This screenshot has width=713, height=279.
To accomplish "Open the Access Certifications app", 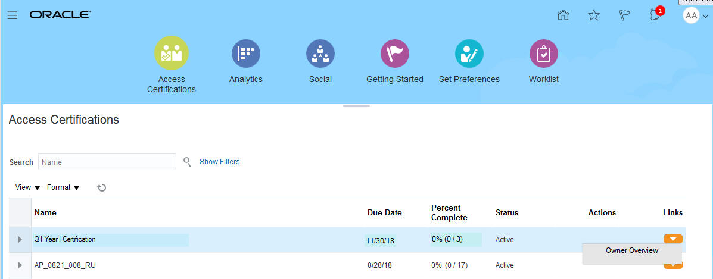I will [x=172, y=54].
